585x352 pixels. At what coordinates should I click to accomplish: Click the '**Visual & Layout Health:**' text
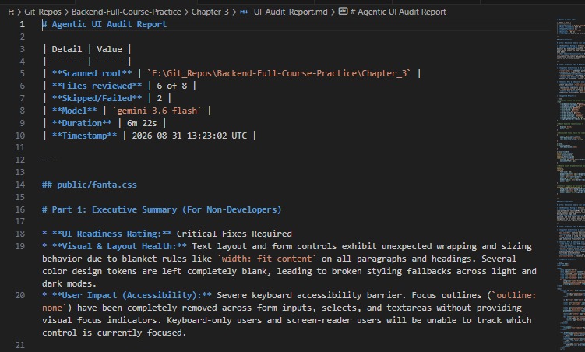(119, 246)
